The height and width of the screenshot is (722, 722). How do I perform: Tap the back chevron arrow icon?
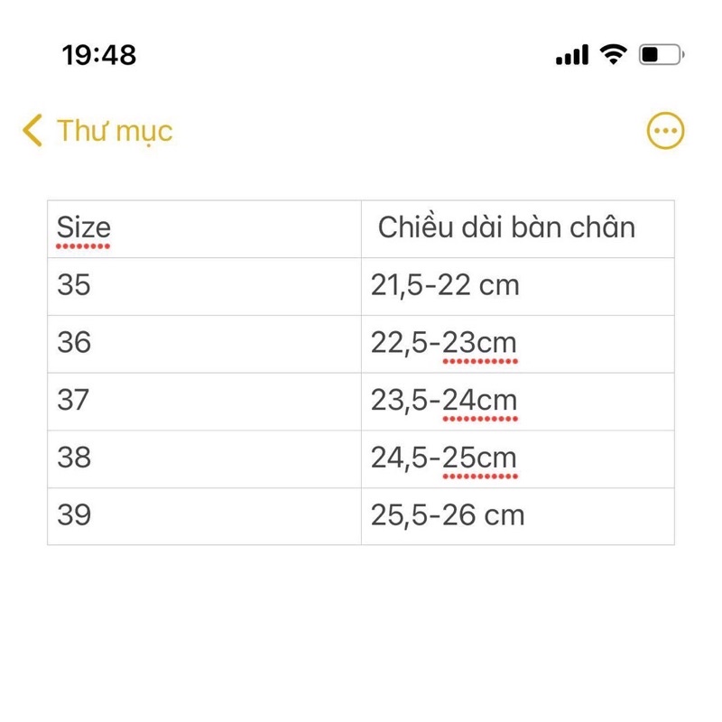[x=32, y=131]
